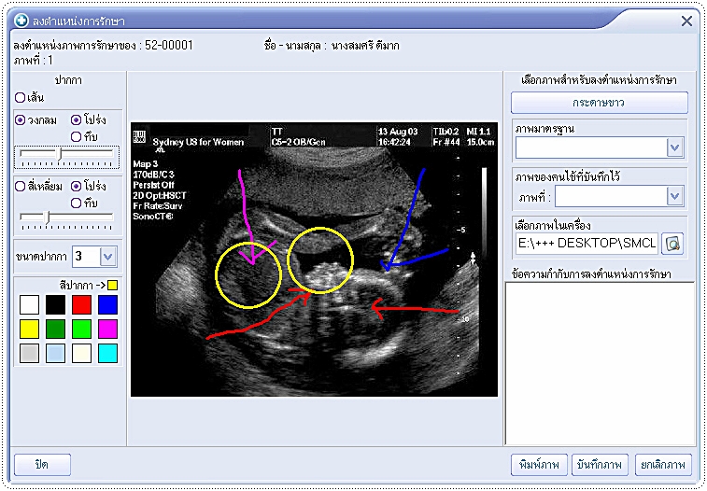Click the ยกเลิกภาพ (cancel image) button
Image resolution: width=707 pixels, height=491 pixels.
[663, 465]
